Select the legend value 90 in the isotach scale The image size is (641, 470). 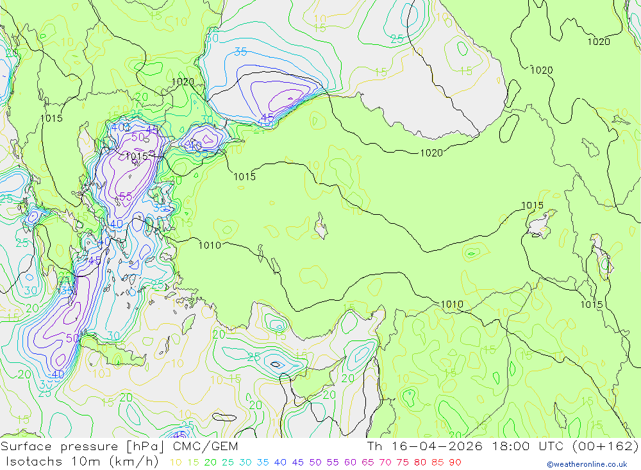455,463
